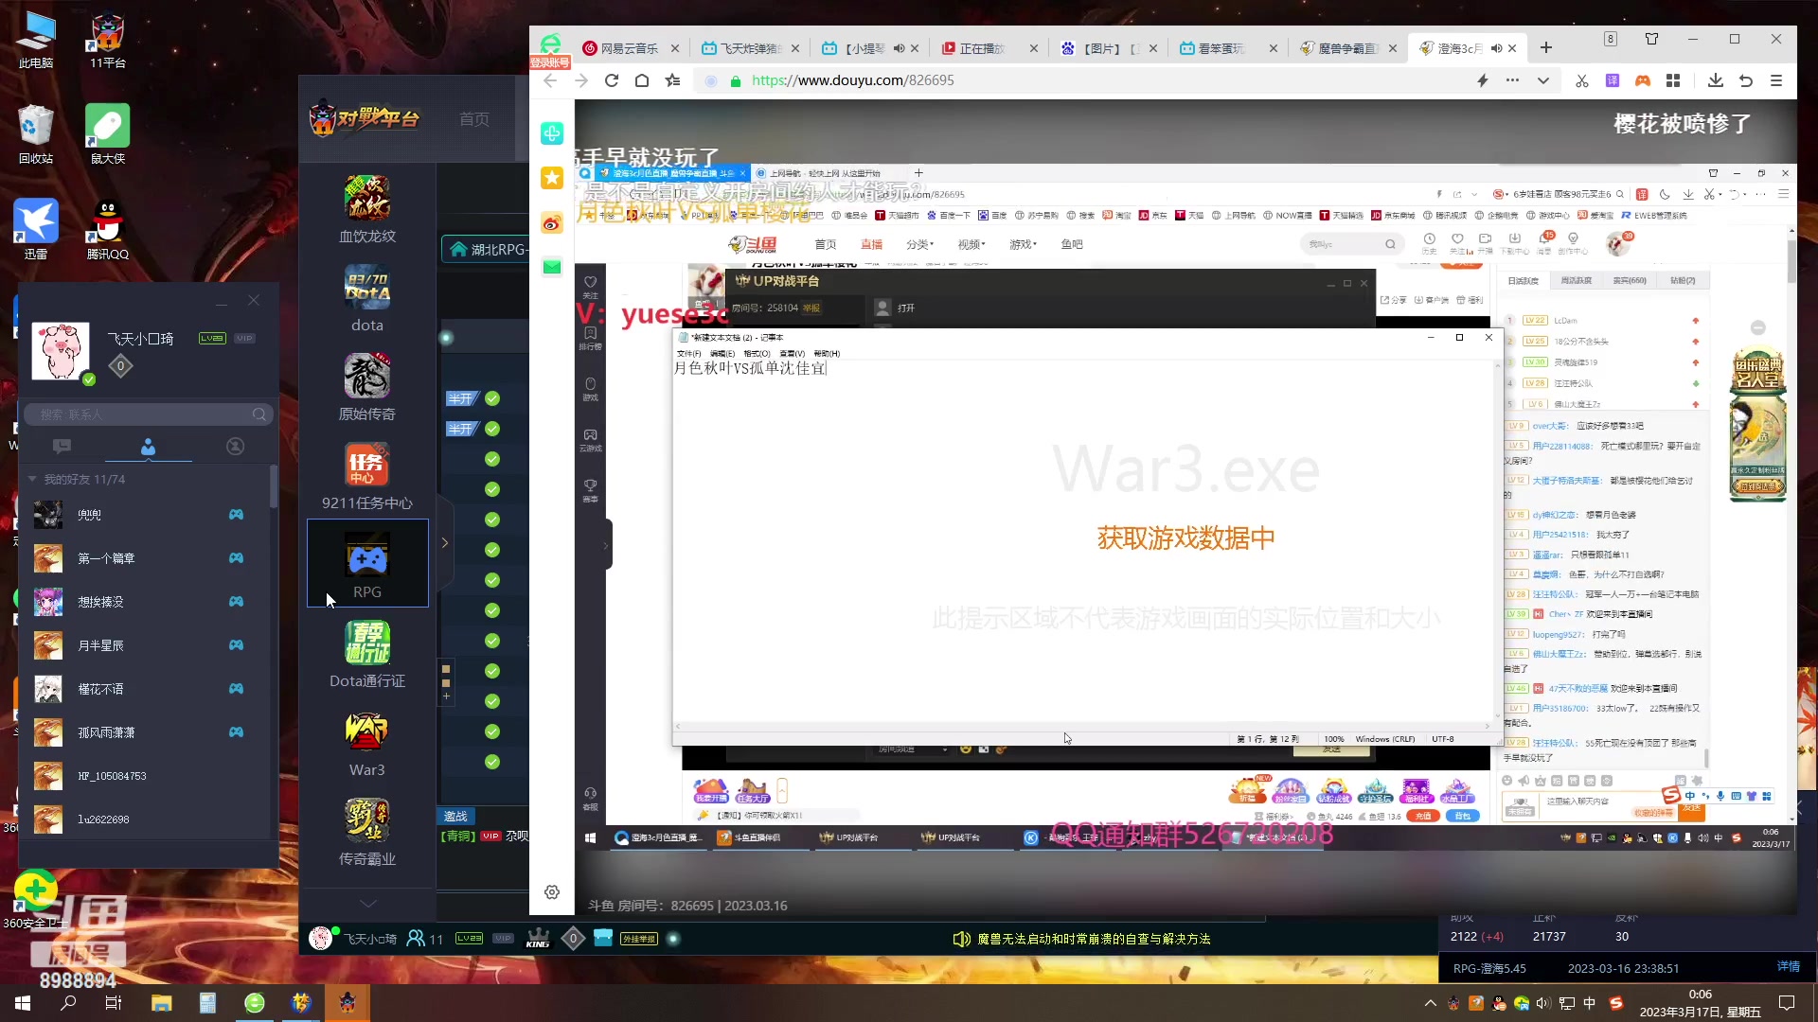This screenshot has width=1818, height=1022.
Task: Click 详情 details link
Action: pos(1789,966)
